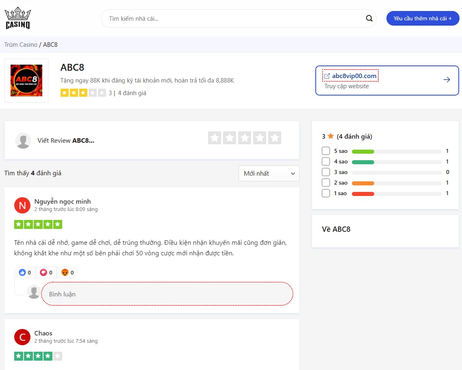462x370 pixels.
Task: Click the Về ABC8 heading
Action: pos(336,229)
